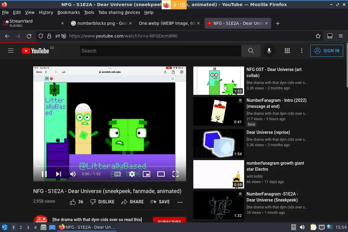The image size is (348, 232).
Task: Skip to the next video
Action: tap(58, 174)
